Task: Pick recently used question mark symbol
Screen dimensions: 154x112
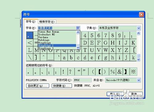Action: pyautogui.click(x=71, y=72)
